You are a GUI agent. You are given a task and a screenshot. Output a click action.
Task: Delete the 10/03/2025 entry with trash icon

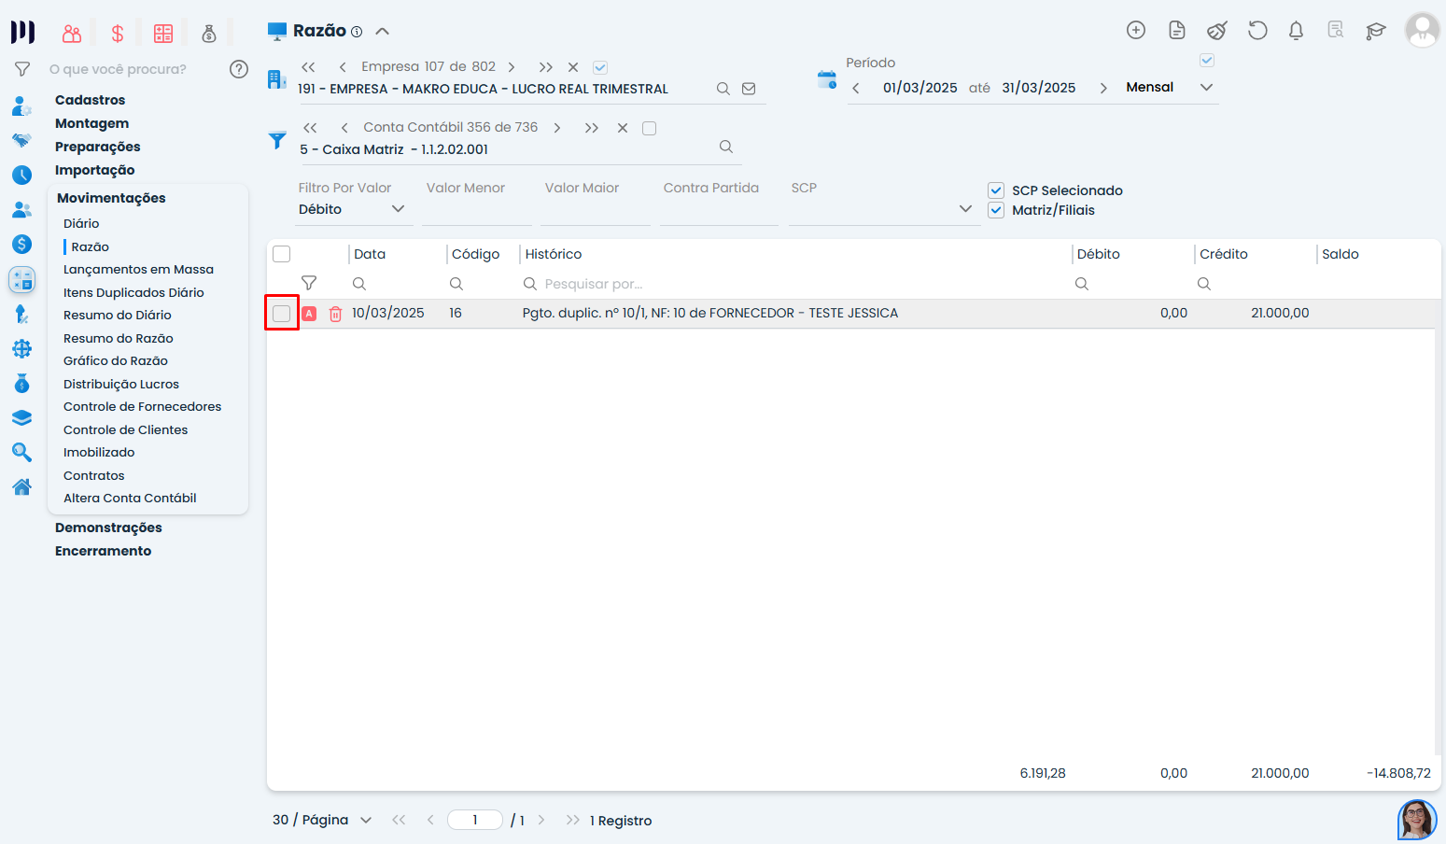point(335,314)
